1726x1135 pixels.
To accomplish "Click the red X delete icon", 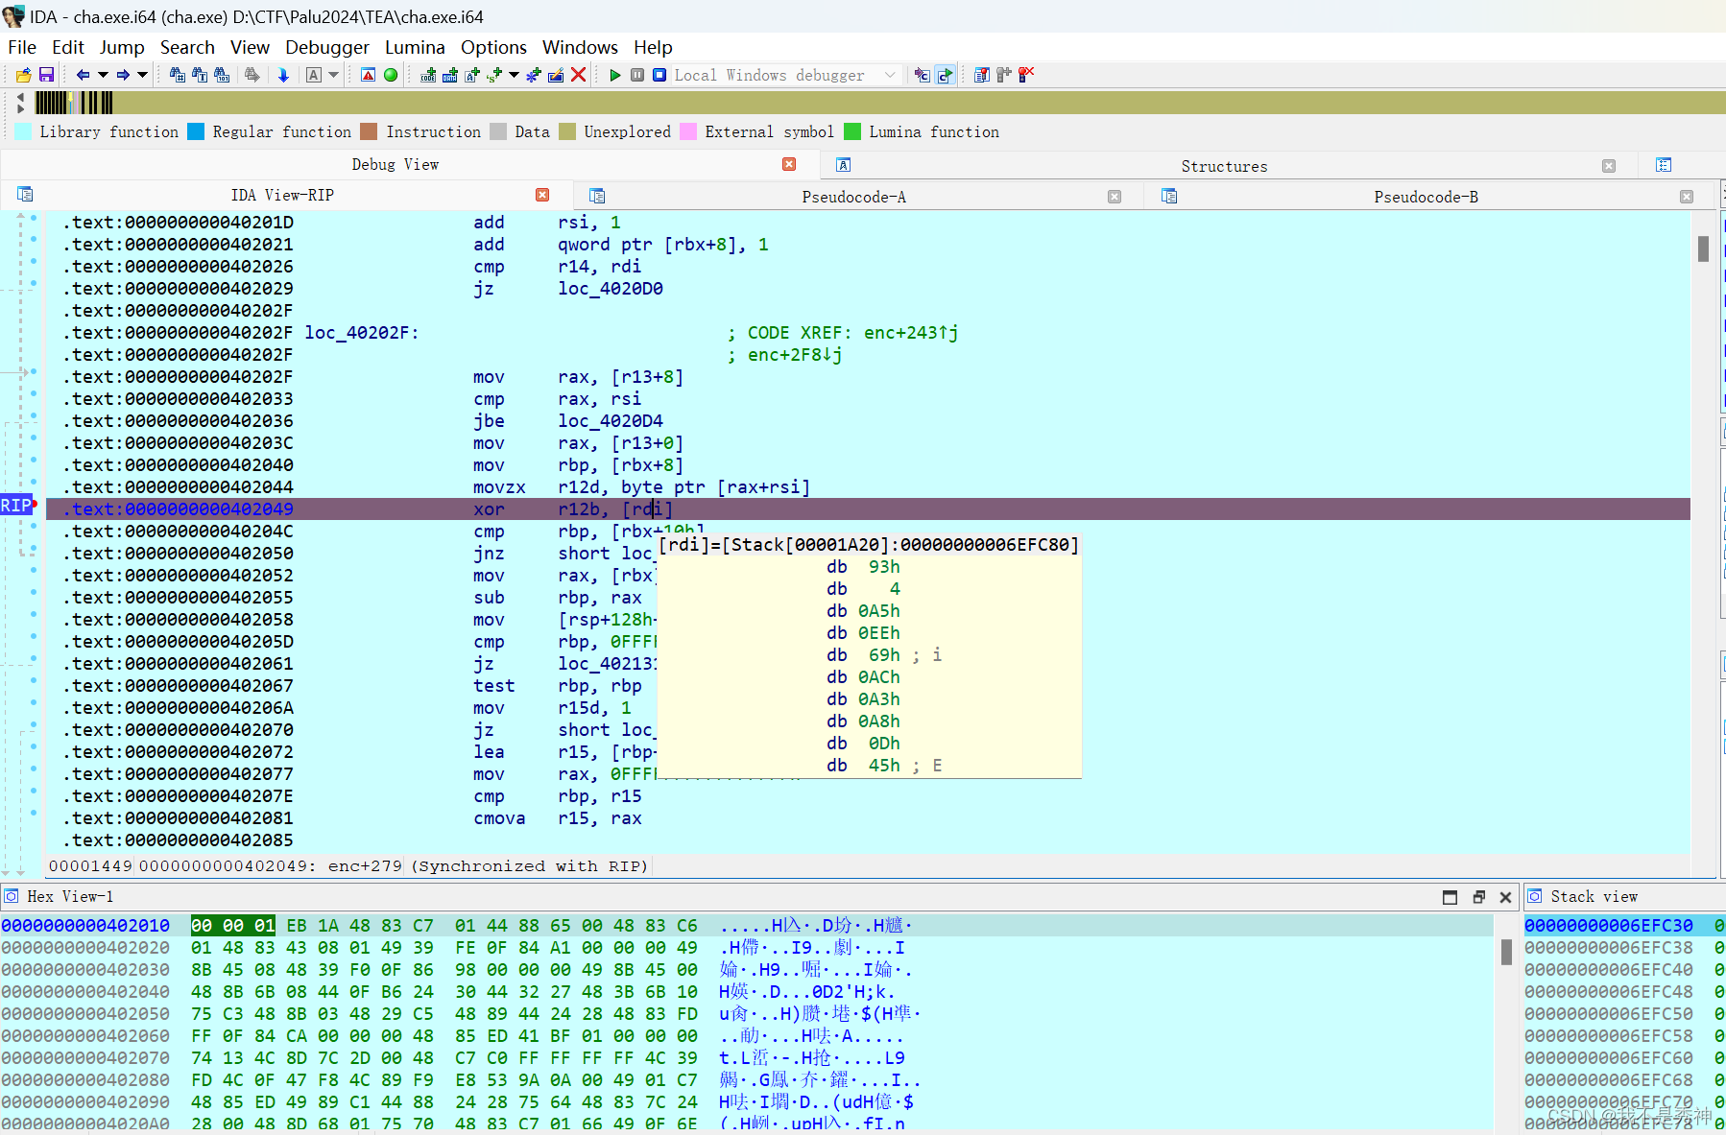I will (578, 75).
